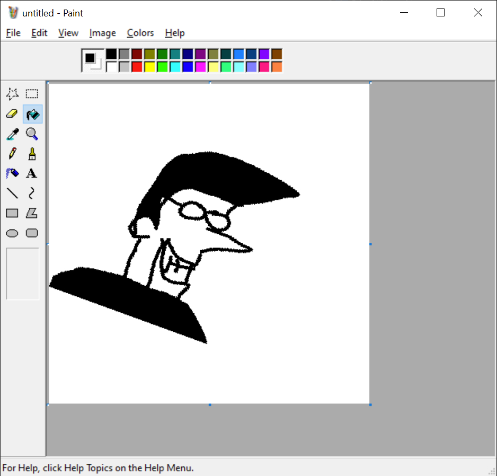Select the rectangular Select tool
The height and width of the screenshot is (476, 497).
tap(32, 94)
